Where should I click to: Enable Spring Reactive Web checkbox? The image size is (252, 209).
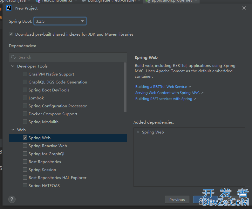[x=25, y=146]
